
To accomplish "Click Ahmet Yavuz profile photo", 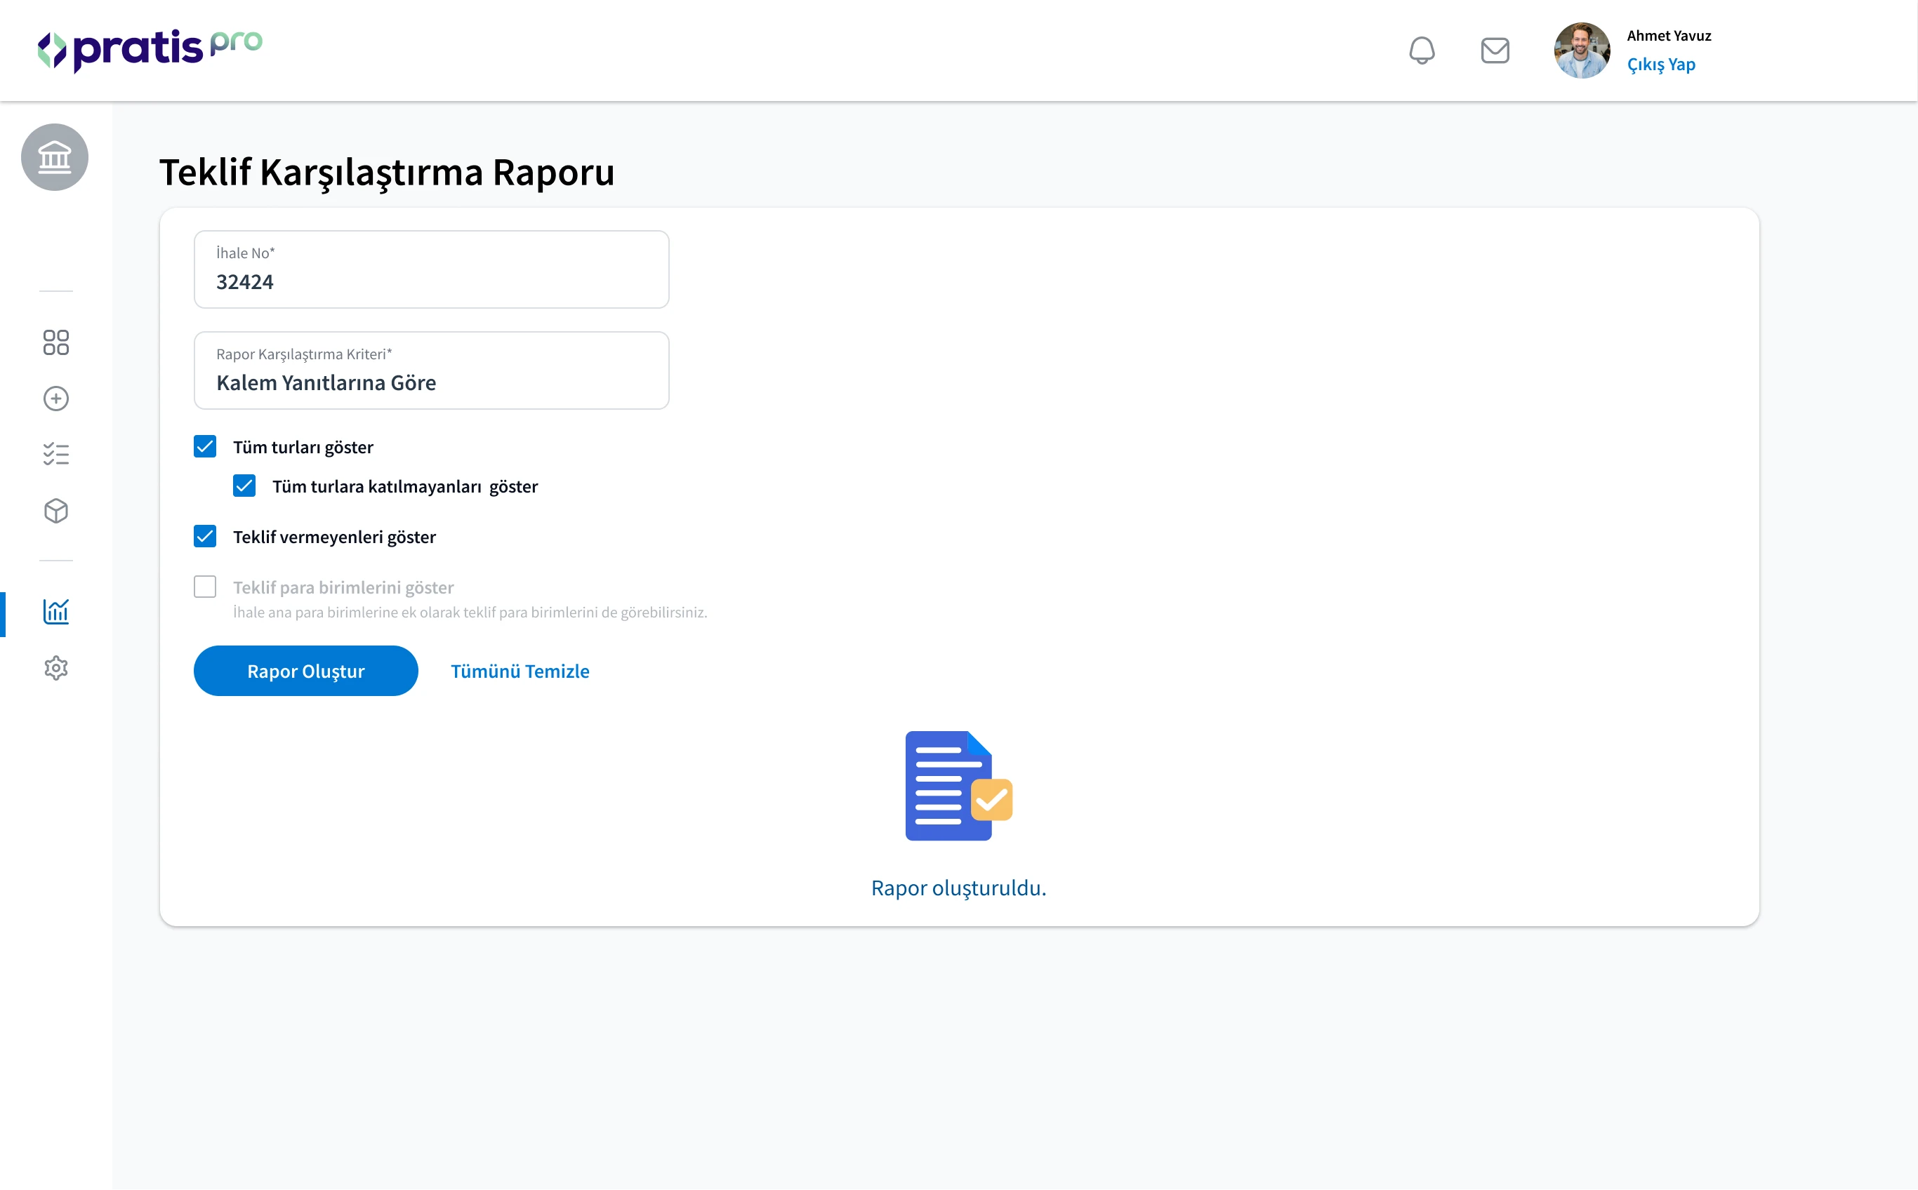I will click(x=1581, y=51).
